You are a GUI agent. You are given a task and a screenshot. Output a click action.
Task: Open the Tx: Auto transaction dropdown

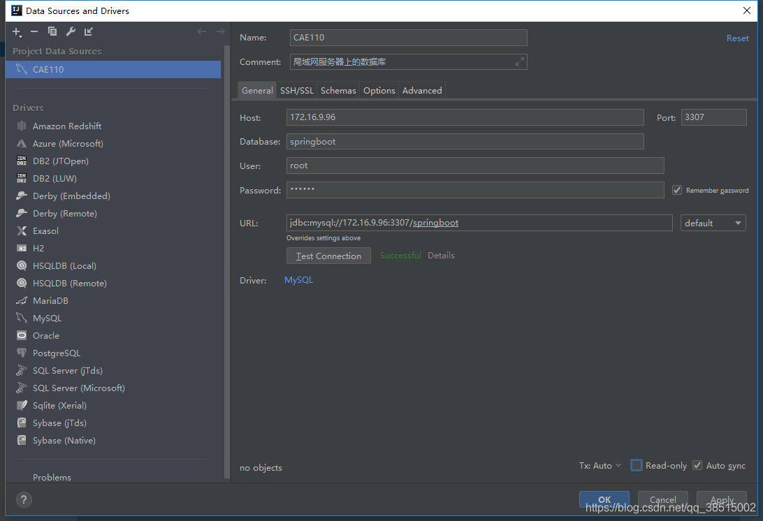coord(600,466)
